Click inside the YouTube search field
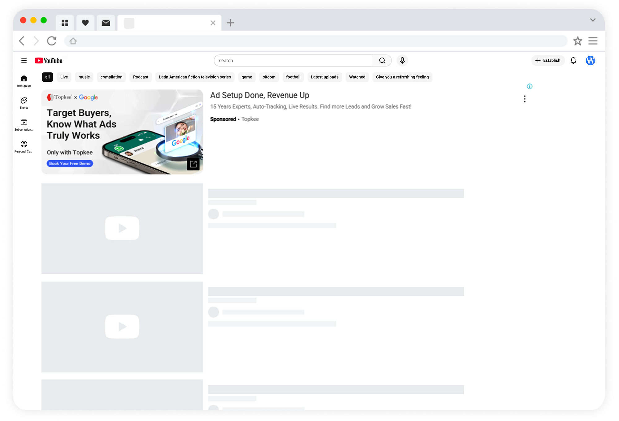 pyautogui.click(x=293, y=60)
